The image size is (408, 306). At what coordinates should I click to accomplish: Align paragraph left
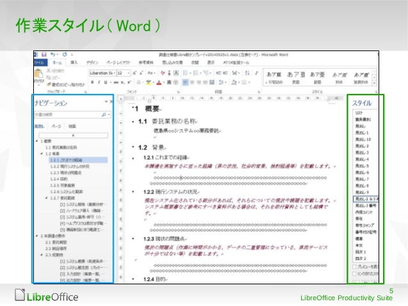(x=185, y=82)
